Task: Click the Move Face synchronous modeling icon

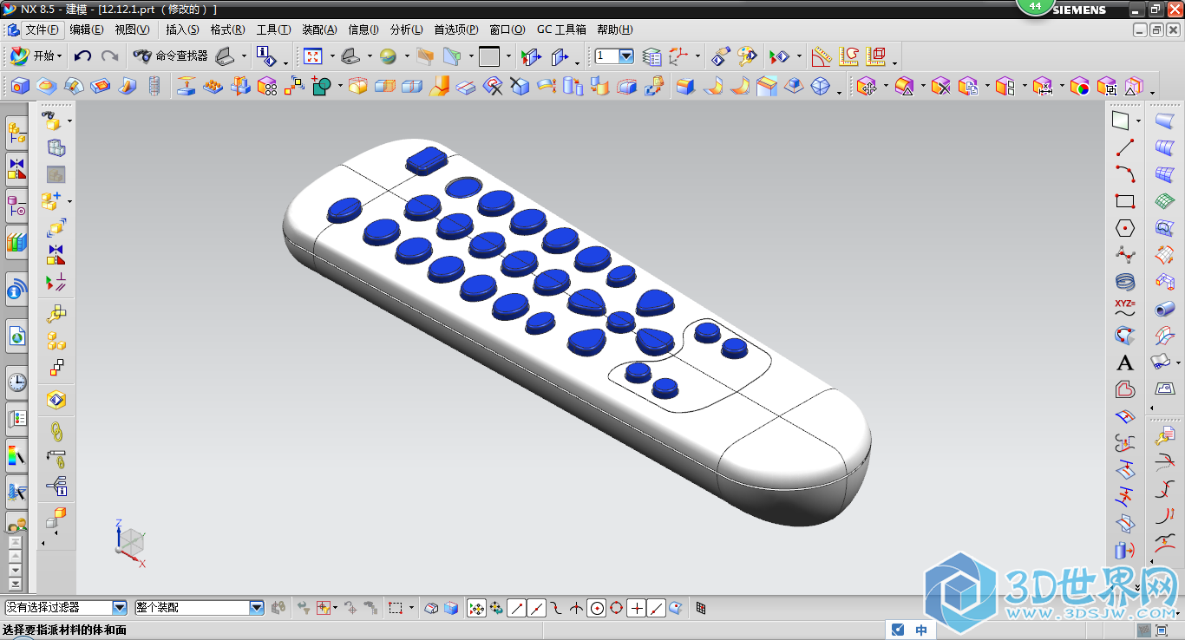Action: [x=866, y=86]
